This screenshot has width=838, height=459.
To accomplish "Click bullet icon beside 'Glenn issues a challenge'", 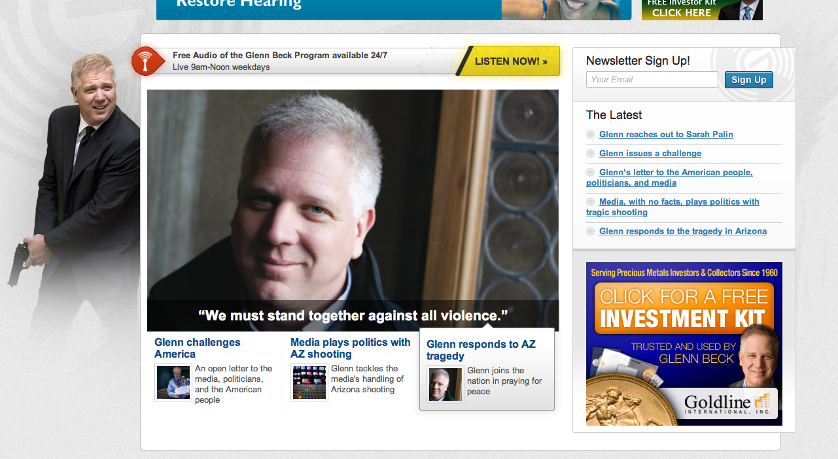I will [x=591, y=153].
